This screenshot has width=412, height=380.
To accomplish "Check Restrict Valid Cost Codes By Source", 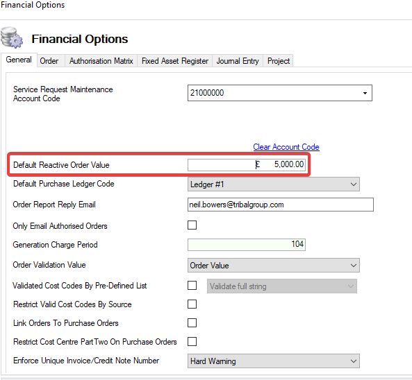I will (192, 304).
